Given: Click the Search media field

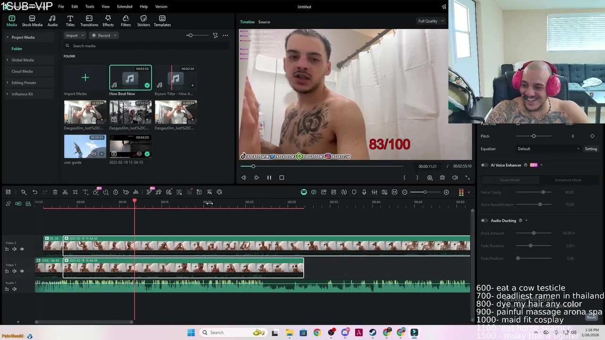Looking at the screenshot, I should click(x=147, y=46).
